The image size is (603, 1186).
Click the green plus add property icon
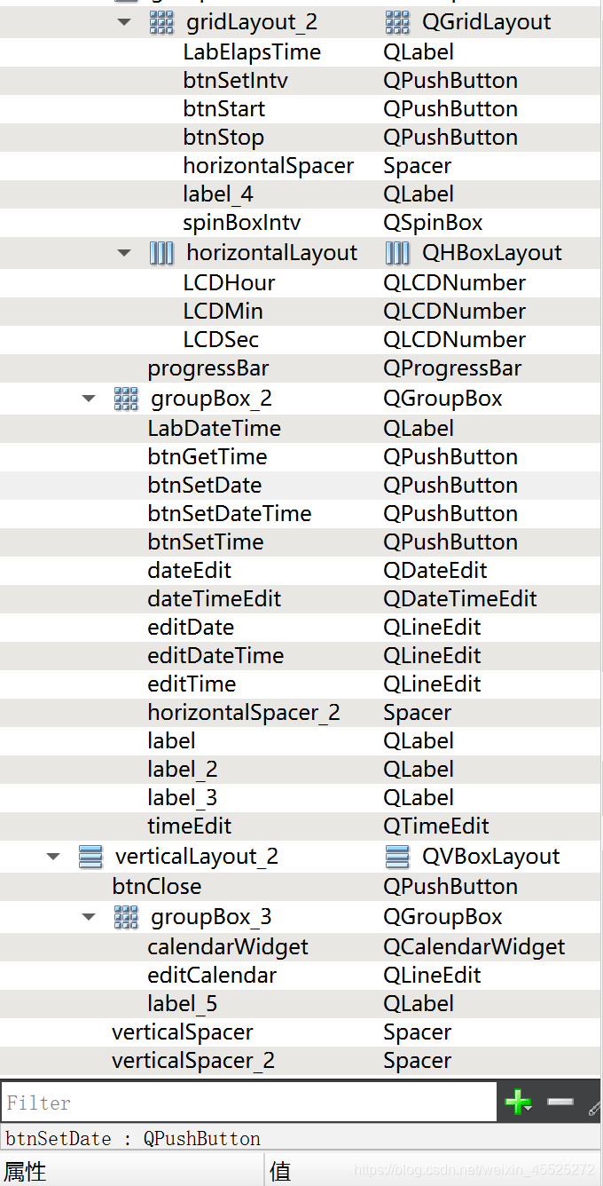[517, 1103]
